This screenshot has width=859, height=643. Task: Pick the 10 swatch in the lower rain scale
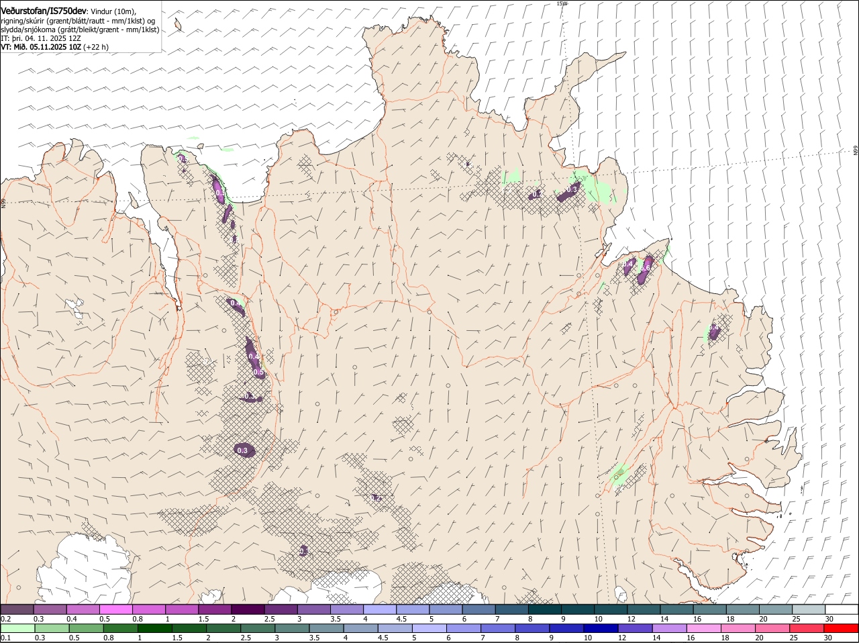tap(601, 628)
